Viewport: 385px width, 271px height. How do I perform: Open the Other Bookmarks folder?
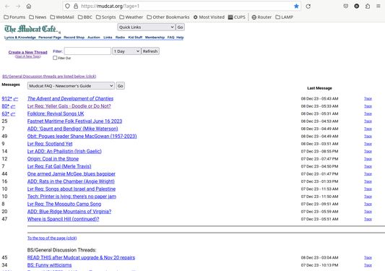168,17
